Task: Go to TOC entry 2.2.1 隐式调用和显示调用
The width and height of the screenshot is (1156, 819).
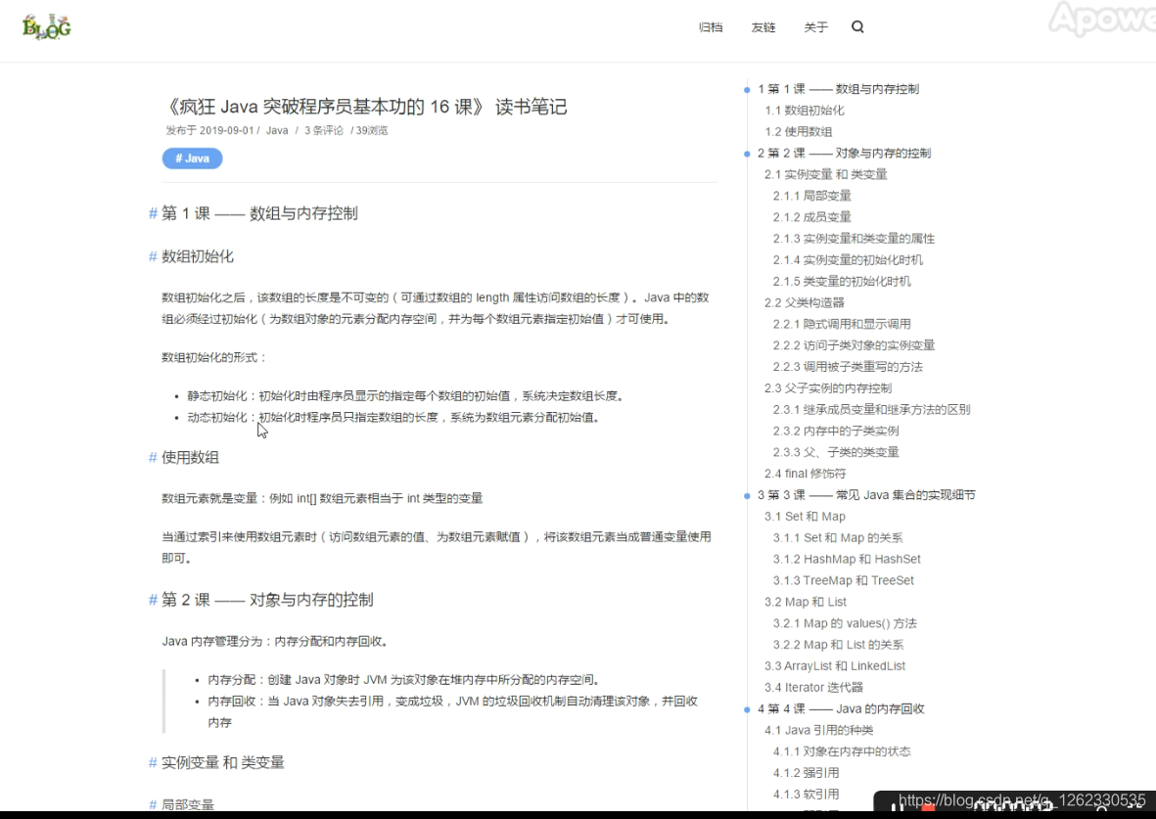Action: [x=842, y=324]
